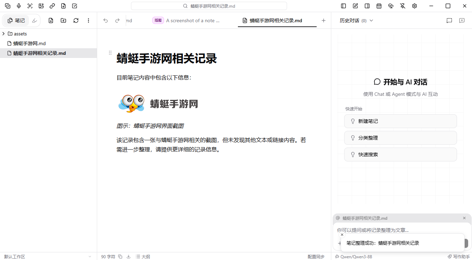This screenshot has height=260, width=472.
Task: Click the redo arrow
Action: [x=117, y=20]
